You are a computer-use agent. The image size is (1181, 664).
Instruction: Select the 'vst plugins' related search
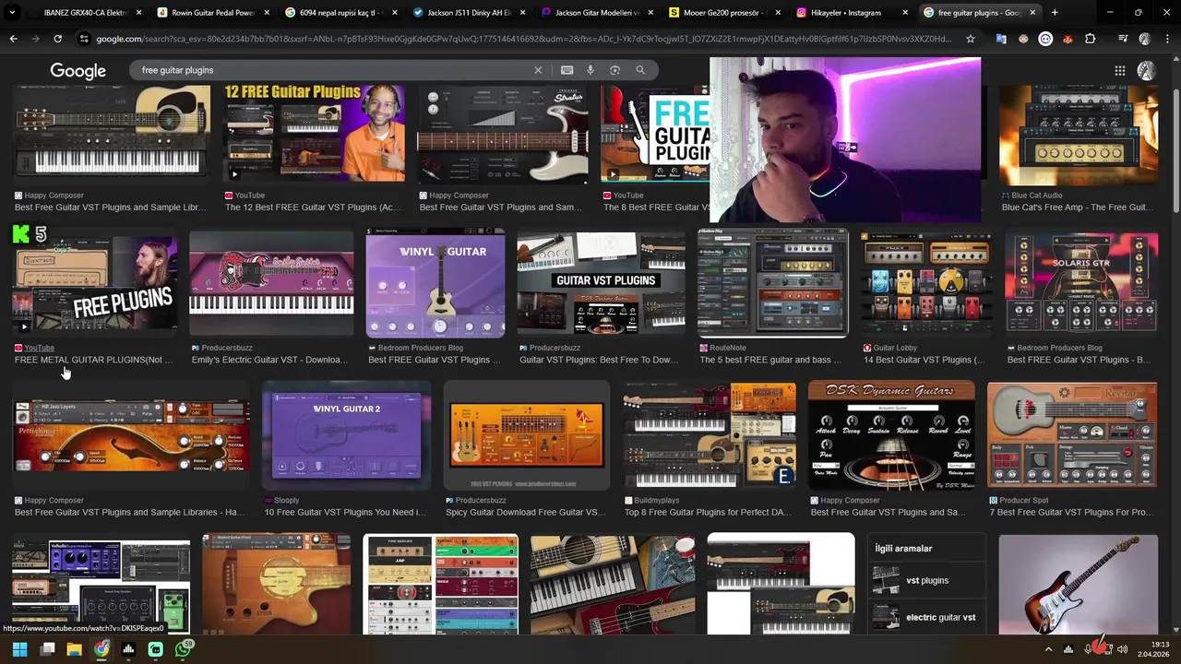coord(926,581)
